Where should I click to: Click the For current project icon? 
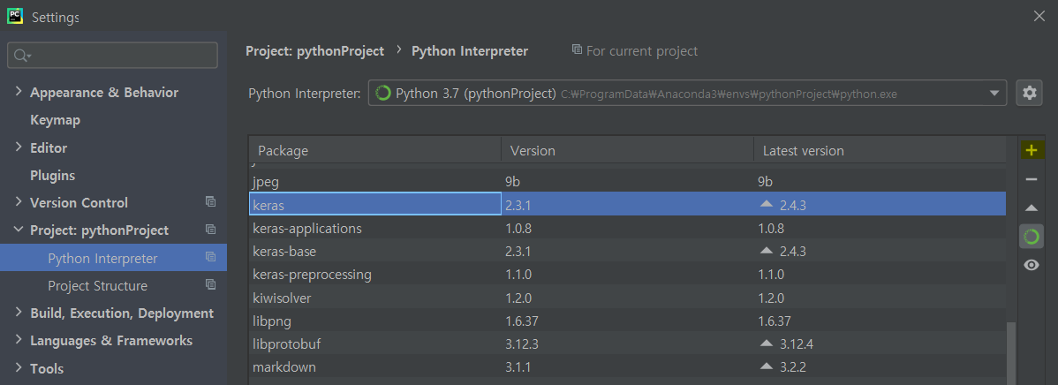coord(577,49)
